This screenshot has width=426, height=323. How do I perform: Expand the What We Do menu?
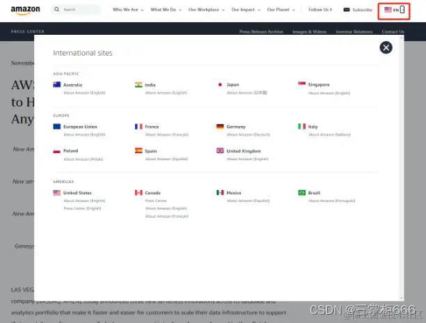point(166,10)
